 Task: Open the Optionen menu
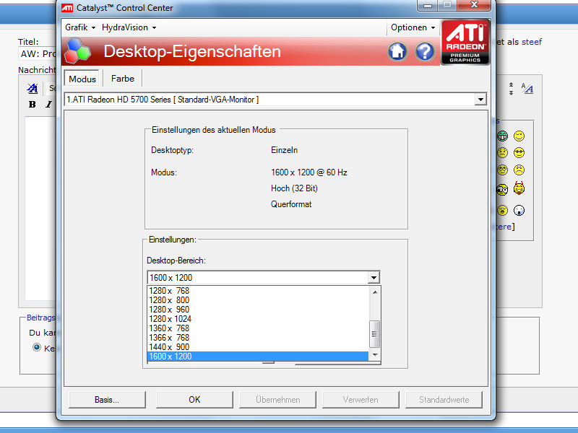tap(413, 27)
